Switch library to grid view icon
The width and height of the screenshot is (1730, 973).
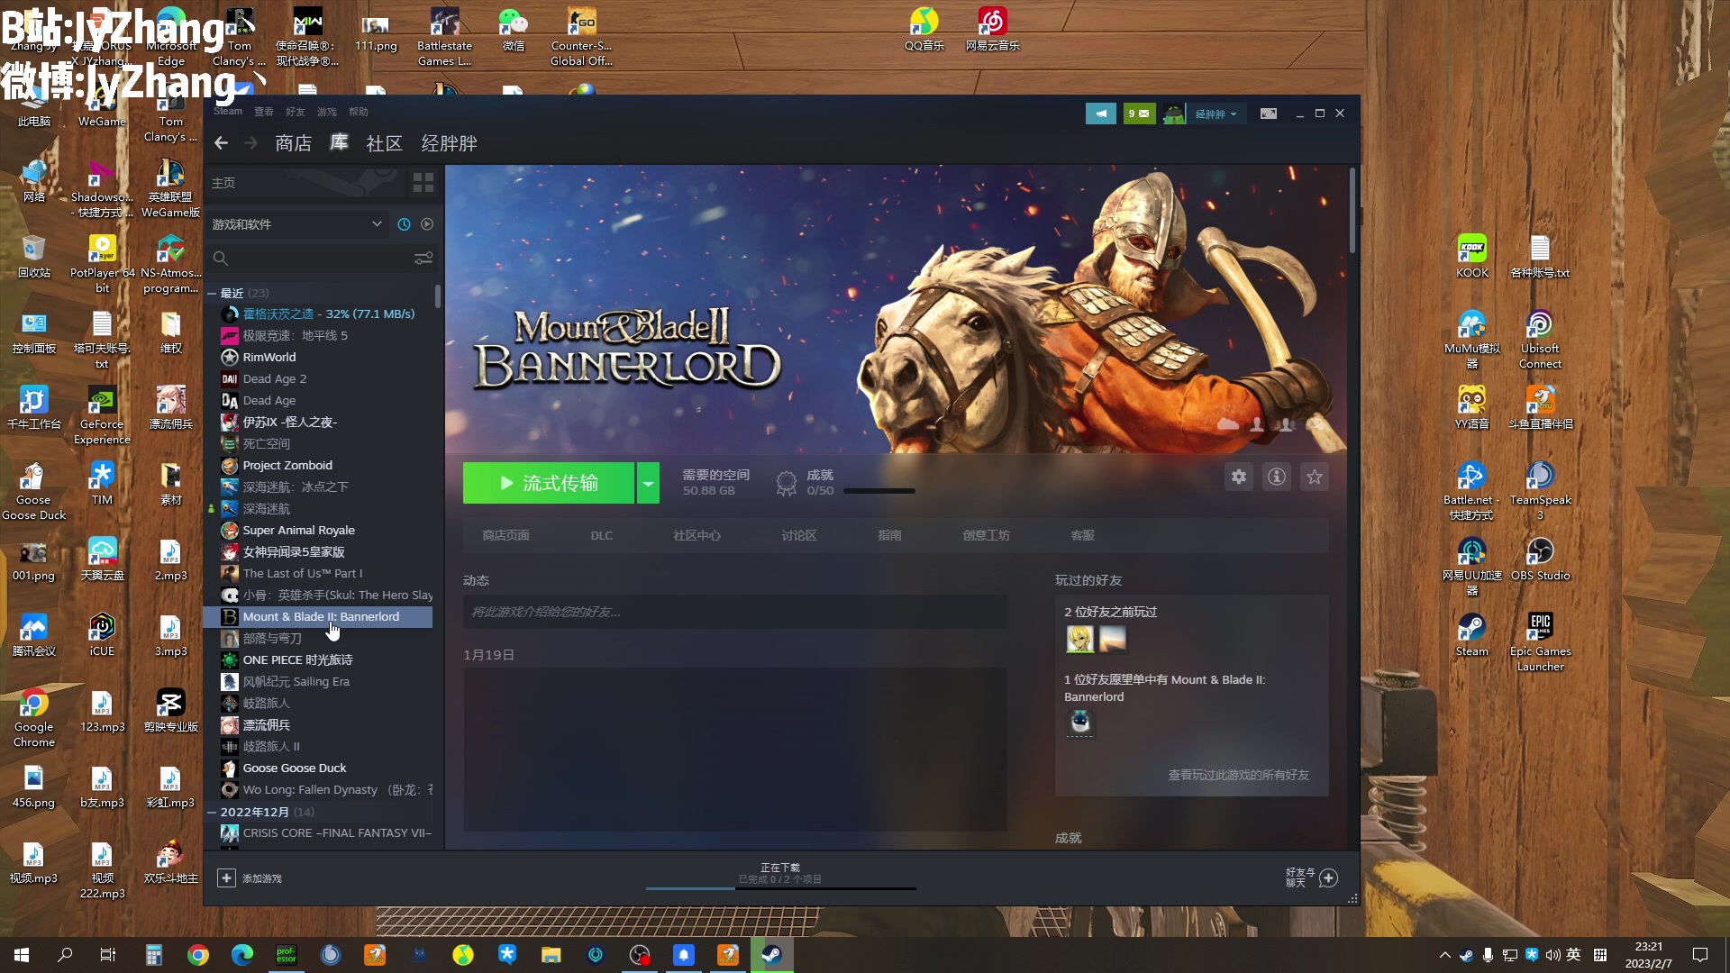click(423, 183)
